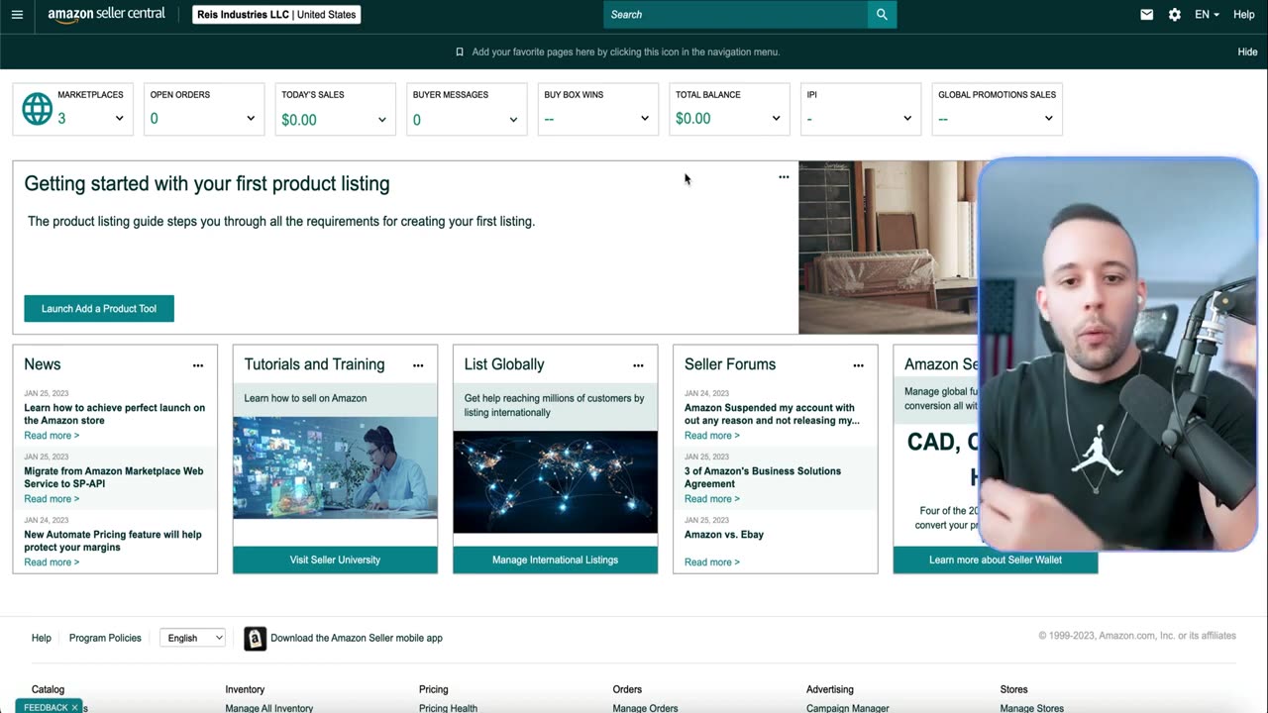Click the Amazon Seller mobile app icon
This screenshot has height=713, width=1268.
pos(256,639)
